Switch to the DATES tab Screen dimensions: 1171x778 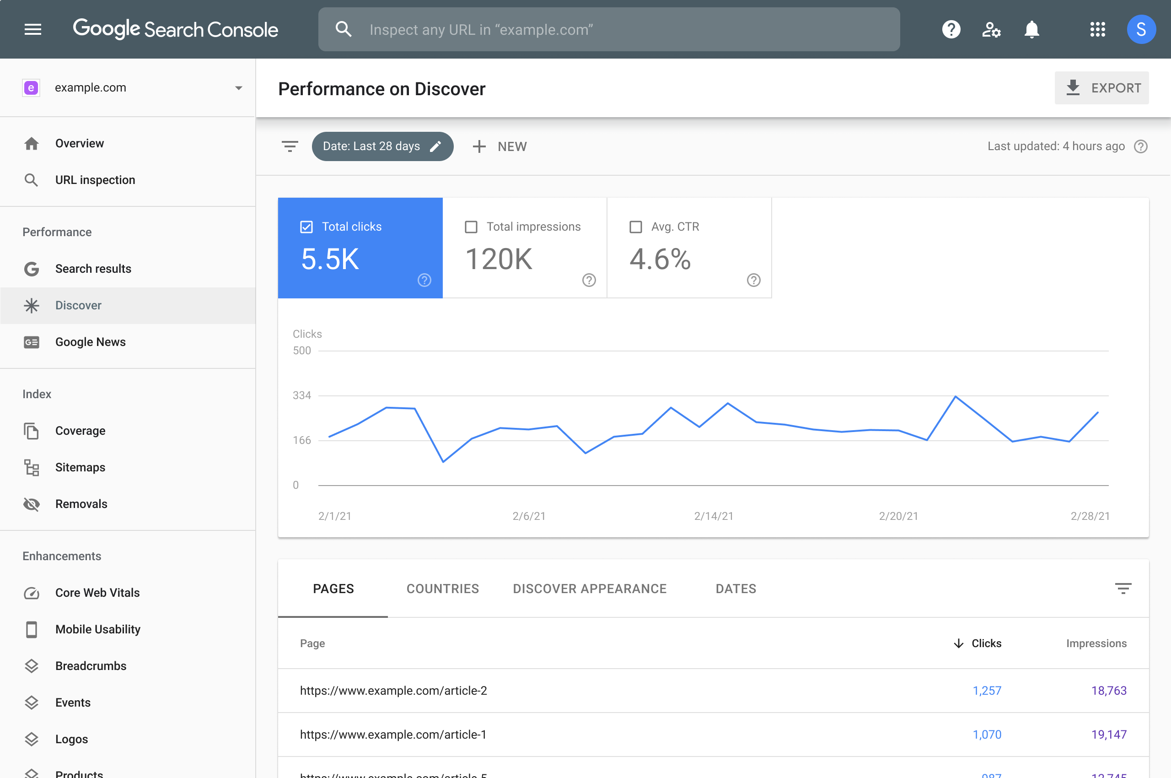736,589
